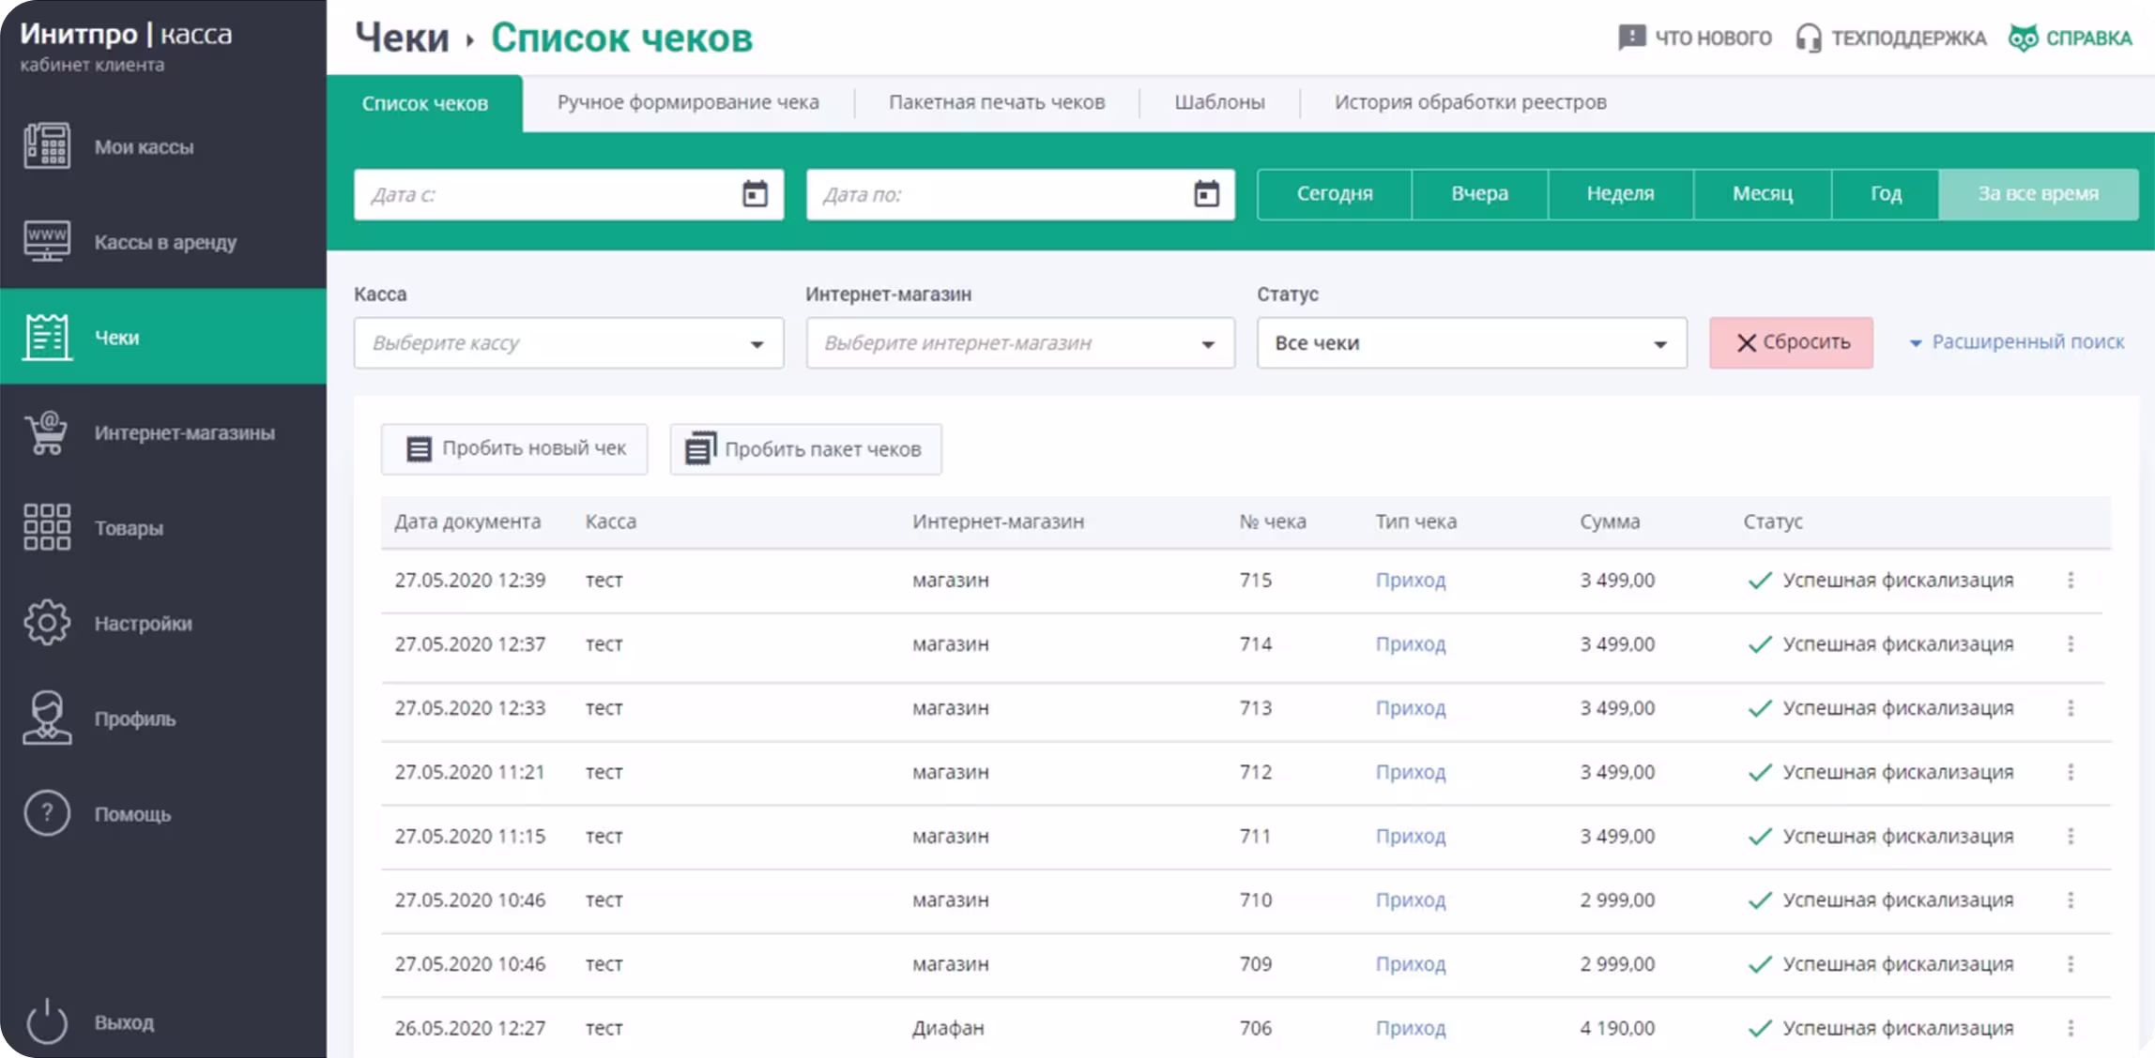Viewport: 2155px width, 1058px height.
Task: Click the Сбросить reset button
Action: click(x=1791, y=343)
